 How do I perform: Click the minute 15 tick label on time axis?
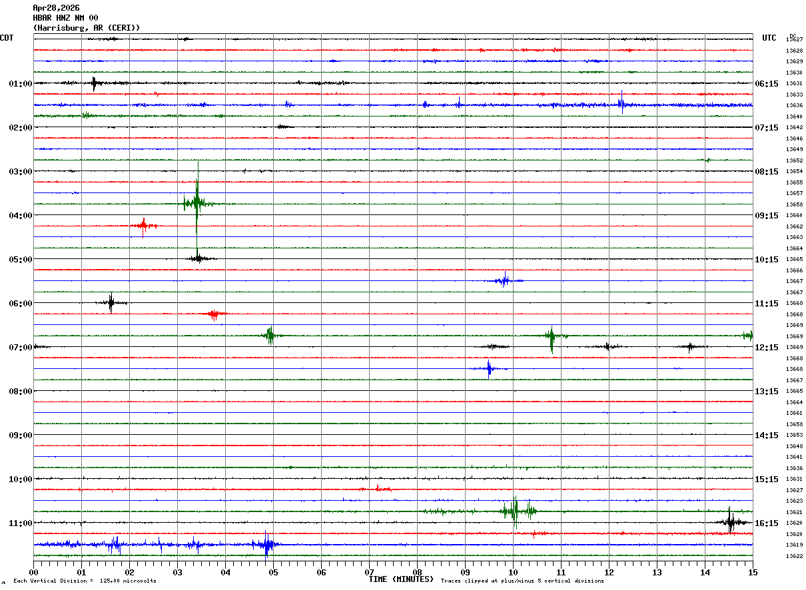click(753, 573)
